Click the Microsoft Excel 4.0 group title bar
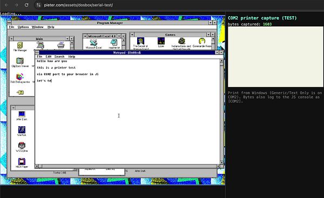Image resolution: width=324 pixels, height=198 pixels. (x=102, y=36)
